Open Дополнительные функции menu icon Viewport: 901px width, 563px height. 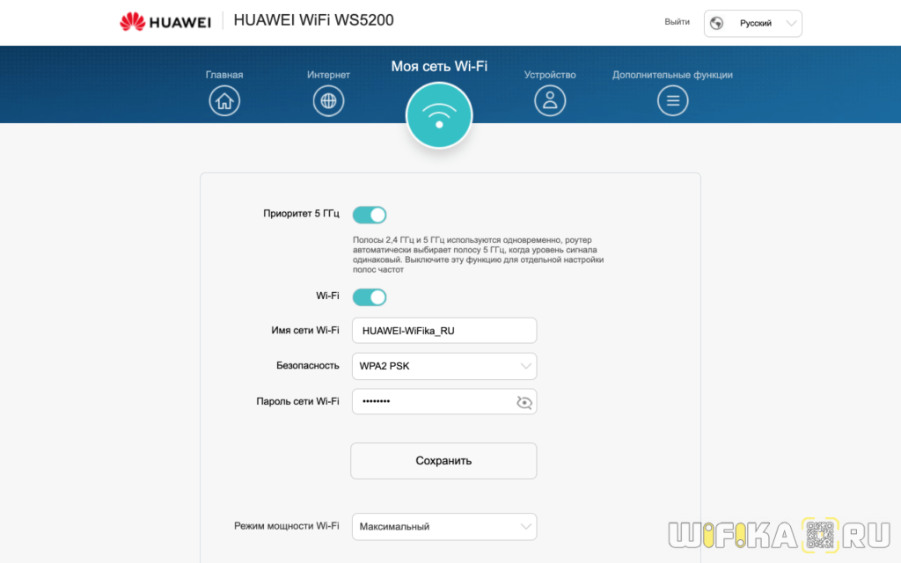672,100
